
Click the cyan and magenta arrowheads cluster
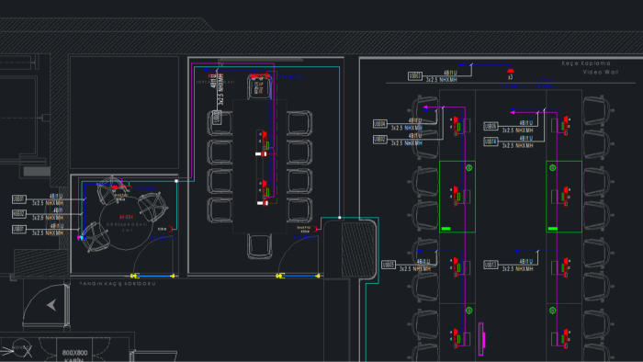(81, 238)
